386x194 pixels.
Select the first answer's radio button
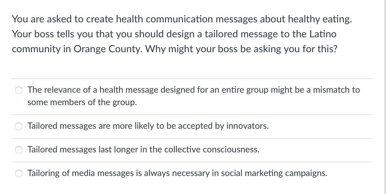pyautogui.click(x=19, y=90)
